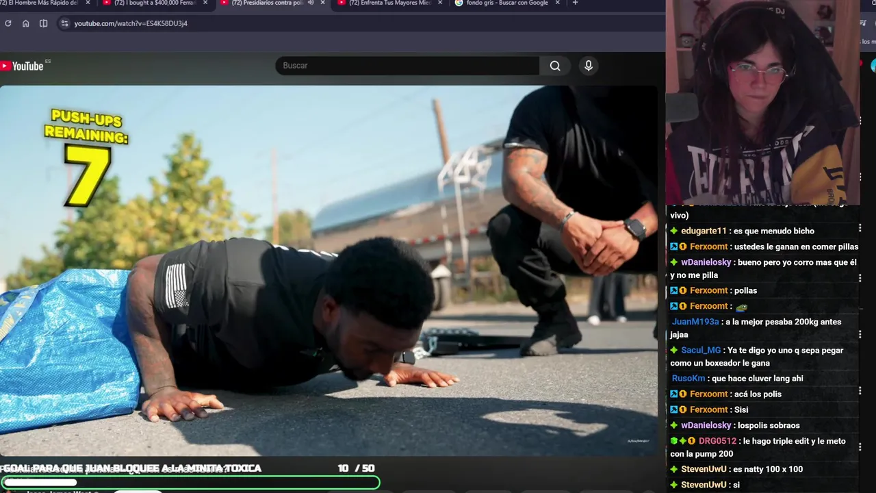
Task: Click the address bar URL youtube.com/watch
Action: point(131,23)
